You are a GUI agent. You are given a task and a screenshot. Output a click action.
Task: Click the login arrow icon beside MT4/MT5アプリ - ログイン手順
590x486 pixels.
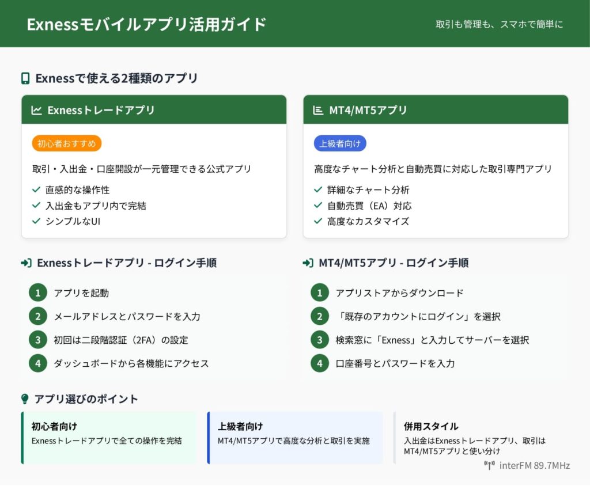308,263
